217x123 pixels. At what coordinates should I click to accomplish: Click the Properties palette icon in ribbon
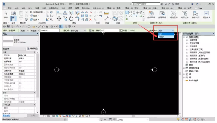click(x=13, y=19)
